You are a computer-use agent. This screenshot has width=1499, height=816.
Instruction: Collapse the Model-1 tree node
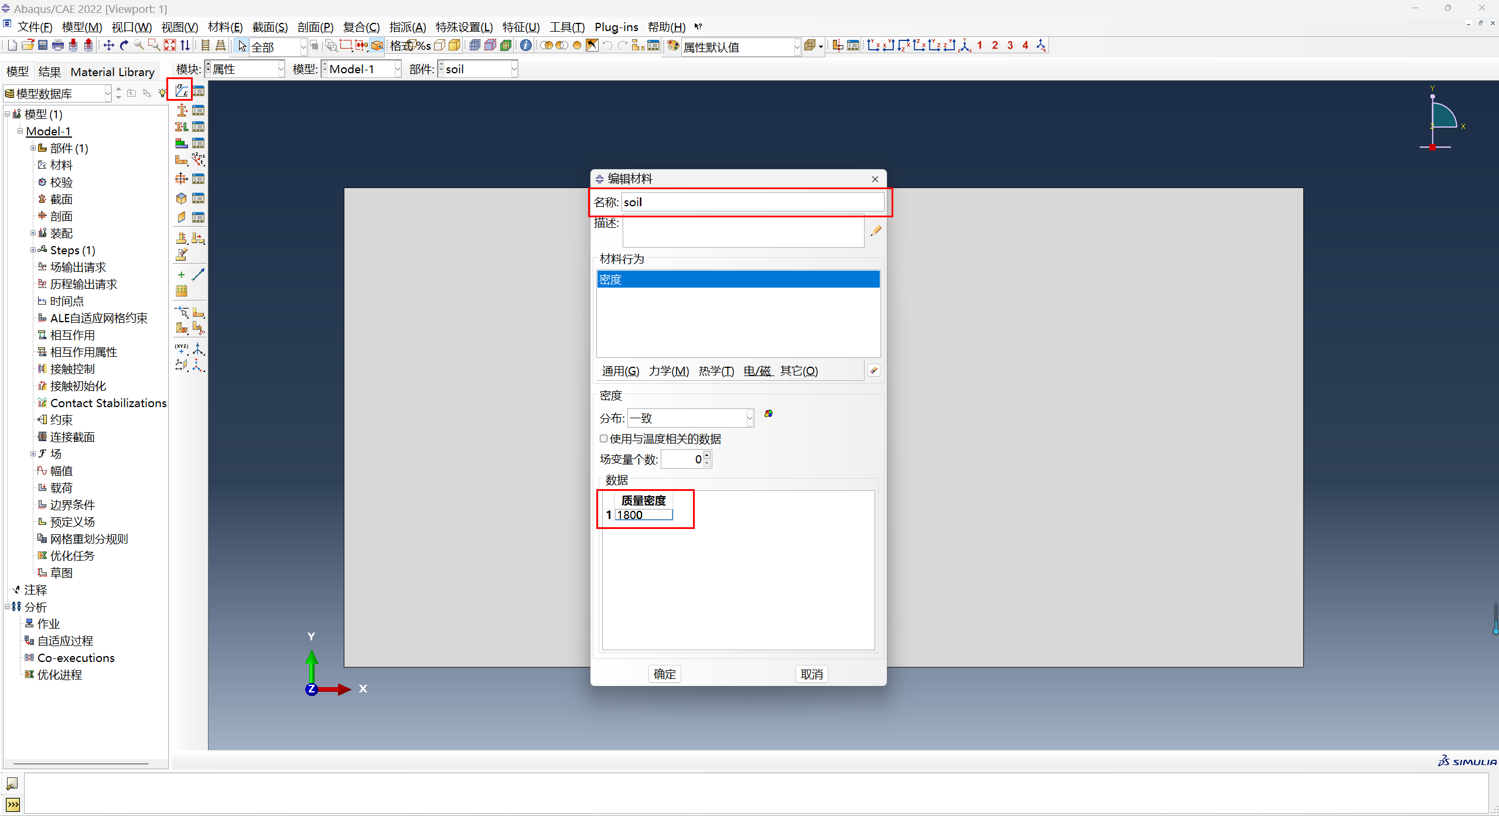pos(20,131)
